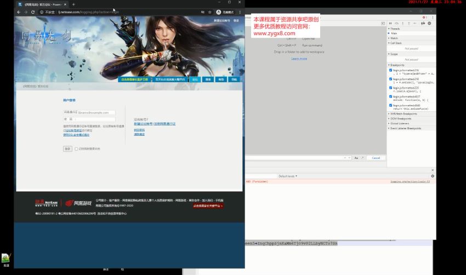Viewport: 466px width, 275px height.
Task: Click Step over in debugger toolbar
Action: 396,23
